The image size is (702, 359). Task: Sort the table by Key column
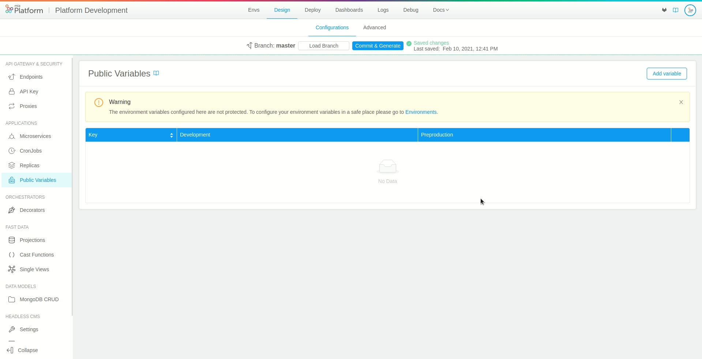pos(172,135)
